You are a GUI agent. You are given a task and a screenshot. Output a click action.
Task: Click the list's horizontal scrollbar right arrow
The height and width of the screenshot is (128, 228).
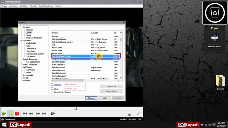(x=118, y=80)
